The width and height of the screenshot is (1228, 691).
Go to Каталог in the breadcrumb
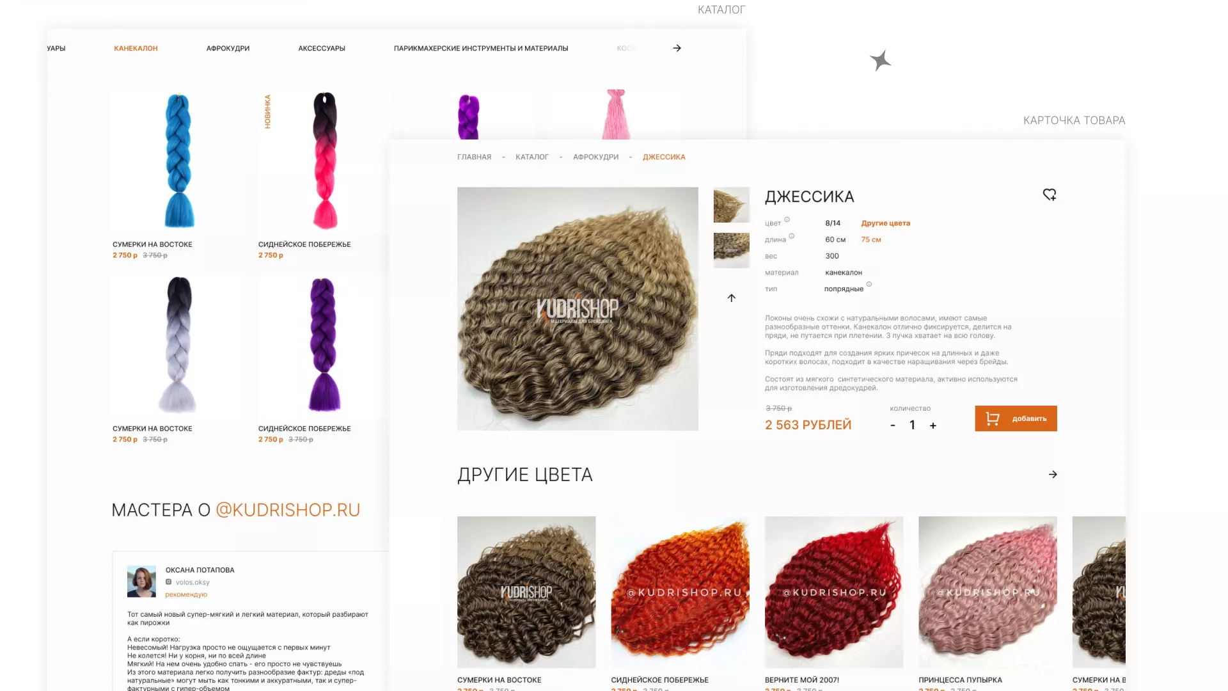point(532,157)
